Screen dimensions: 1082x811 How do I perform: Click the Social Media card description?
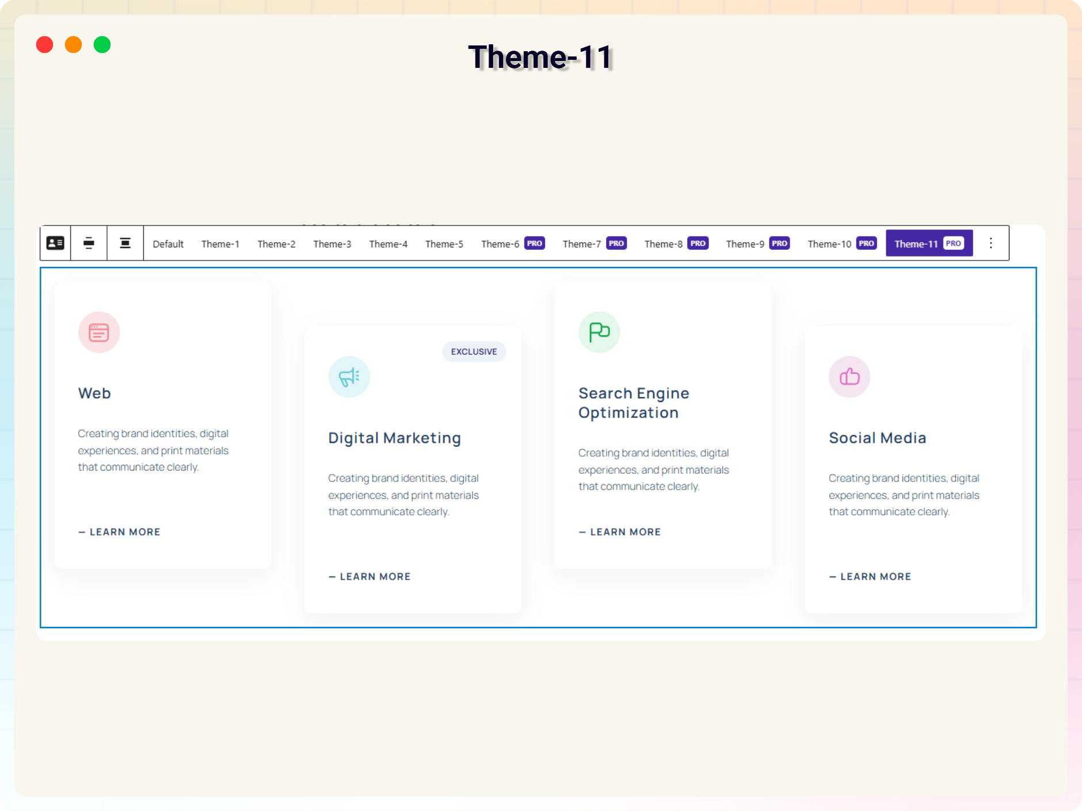click(x=904, y=495)
